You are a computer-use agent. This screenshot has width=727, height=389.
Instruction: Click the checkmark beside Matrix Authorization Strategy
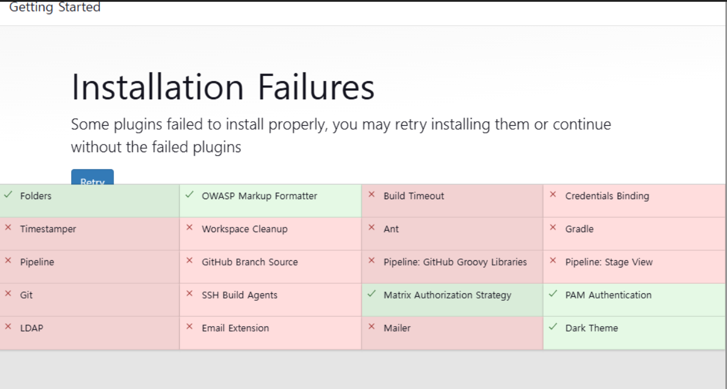pyautogui.click(x=371, y=294)
